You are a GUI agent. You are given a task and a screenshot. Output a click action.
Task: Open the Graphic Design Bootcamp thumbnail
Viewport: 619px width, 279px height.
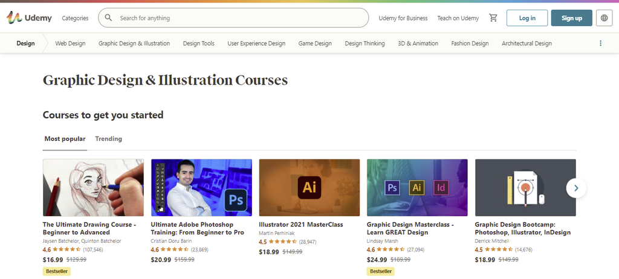525,187
